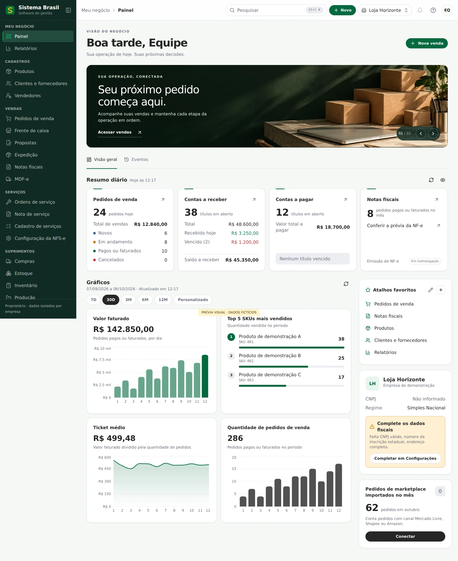Click Completar em Configurações button
Viewport: 458px width, 561px height.
[x=405, y=458]
